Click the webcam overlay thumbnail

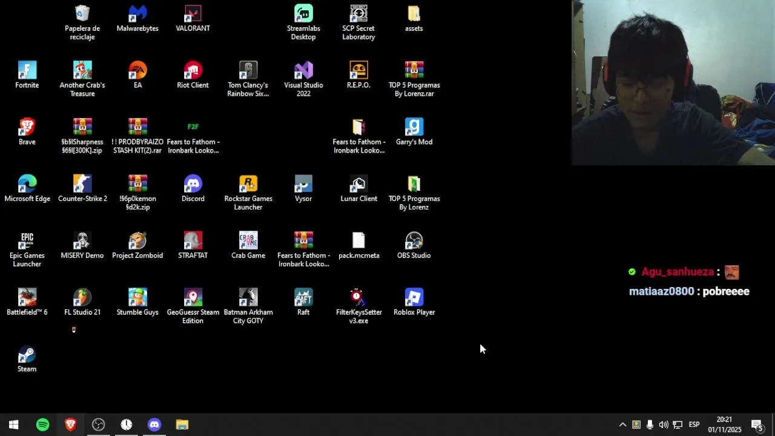click(673, 82)
